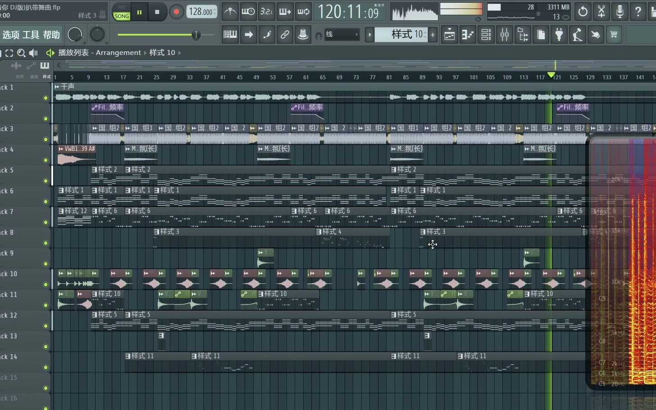This screenshot has height=410, width=656.
Task: Click the undo history circular arrow icon
Action: point(583,12)
